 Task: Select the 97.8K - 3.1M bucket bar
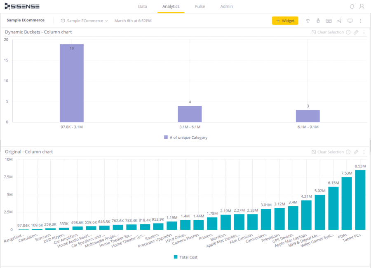[71, 83]
